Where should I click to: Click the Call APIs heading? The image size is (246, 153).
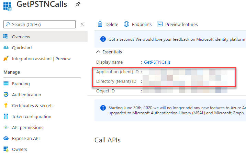[x=108, y=140]
